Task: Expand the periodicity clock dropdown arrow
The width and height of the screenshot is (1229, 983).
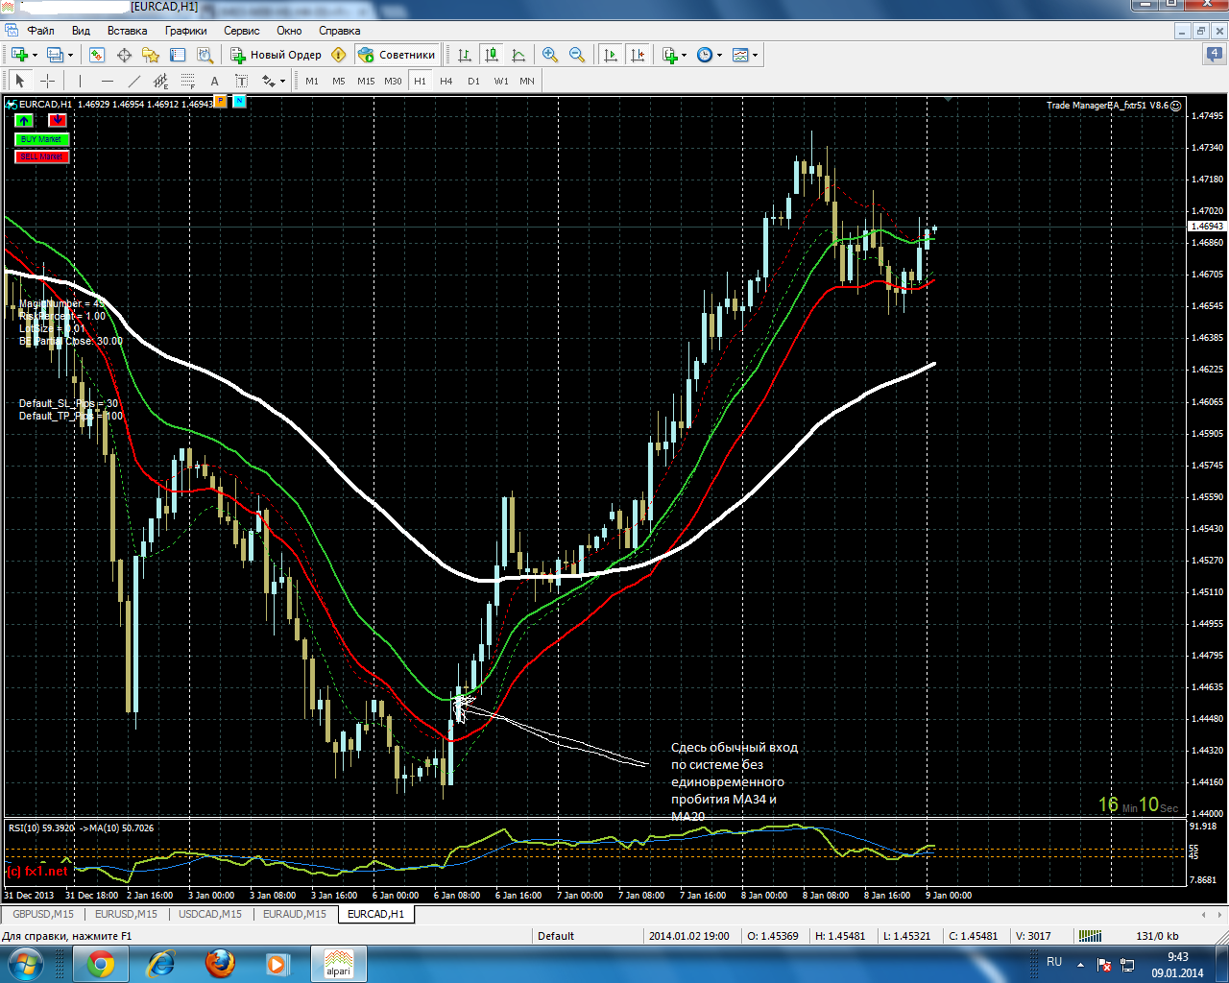Action: (x=719, y=55)
